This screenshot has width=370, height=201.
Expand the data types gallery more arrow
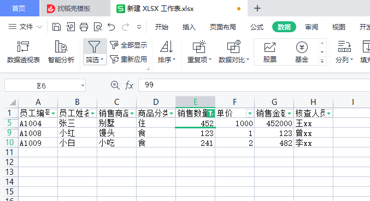tap(322, 61)
